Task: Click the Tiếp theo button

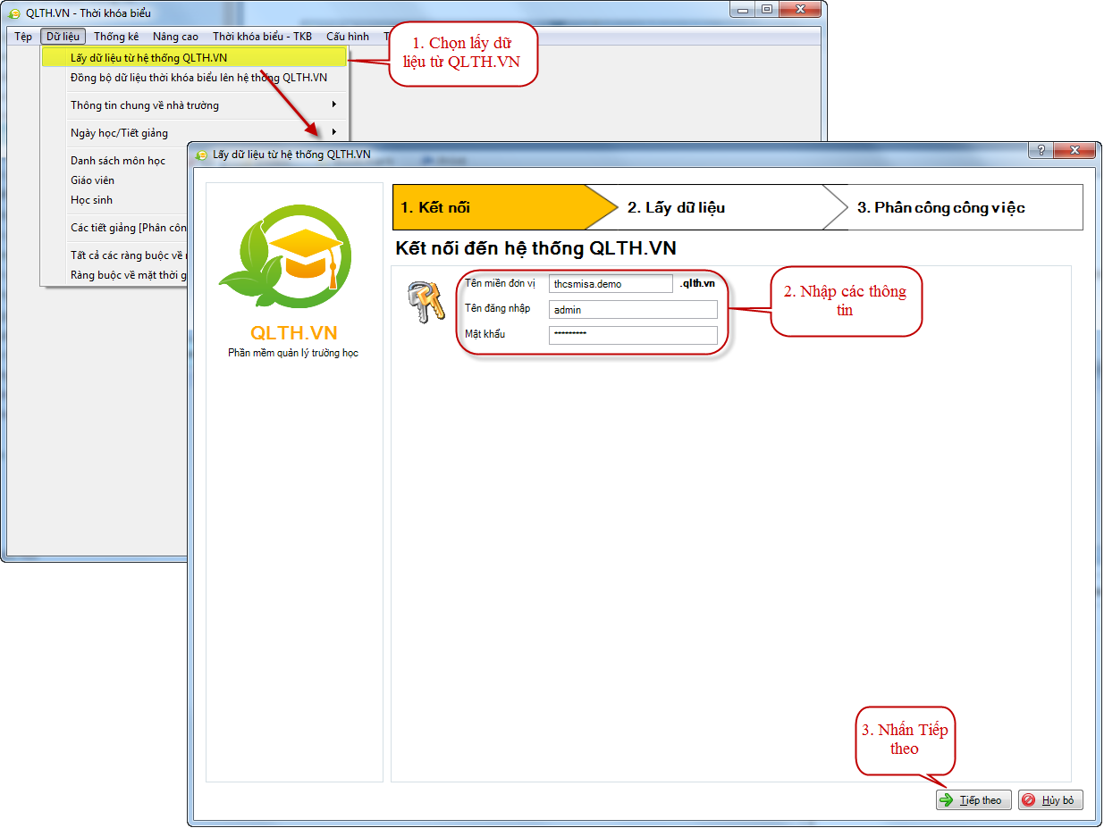Action: [x=973, y=800]
